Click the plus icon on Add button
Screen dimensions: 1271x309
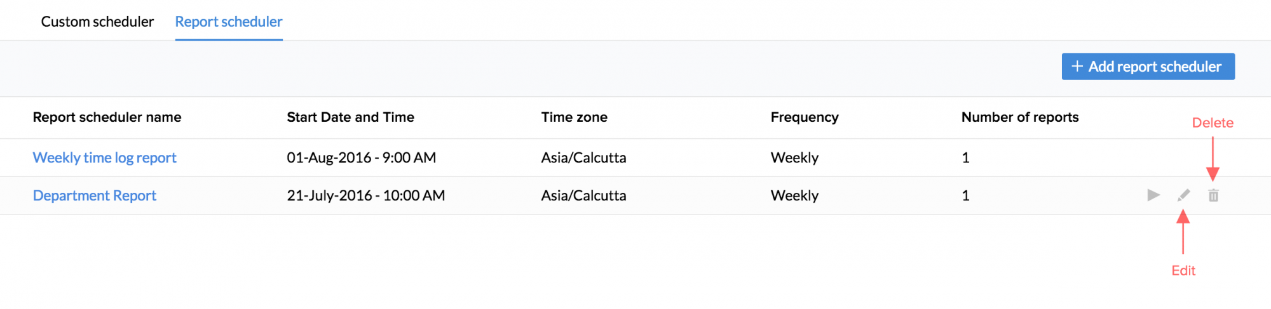[x=1077, y=67]
